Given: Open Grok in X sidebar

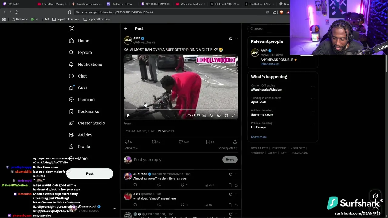Looking at the screenshot, I should tap(78, 88).
